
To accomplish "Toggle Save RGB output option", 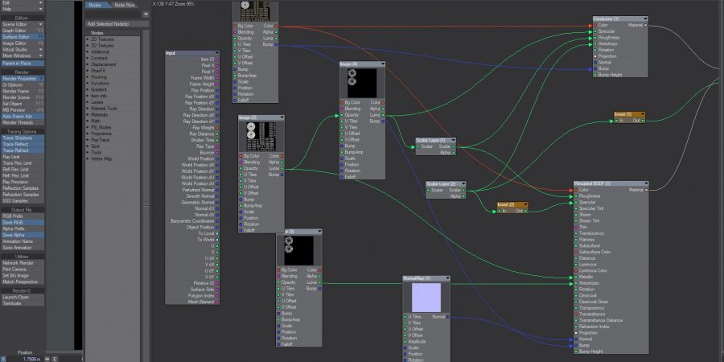I will click(23, 222).
